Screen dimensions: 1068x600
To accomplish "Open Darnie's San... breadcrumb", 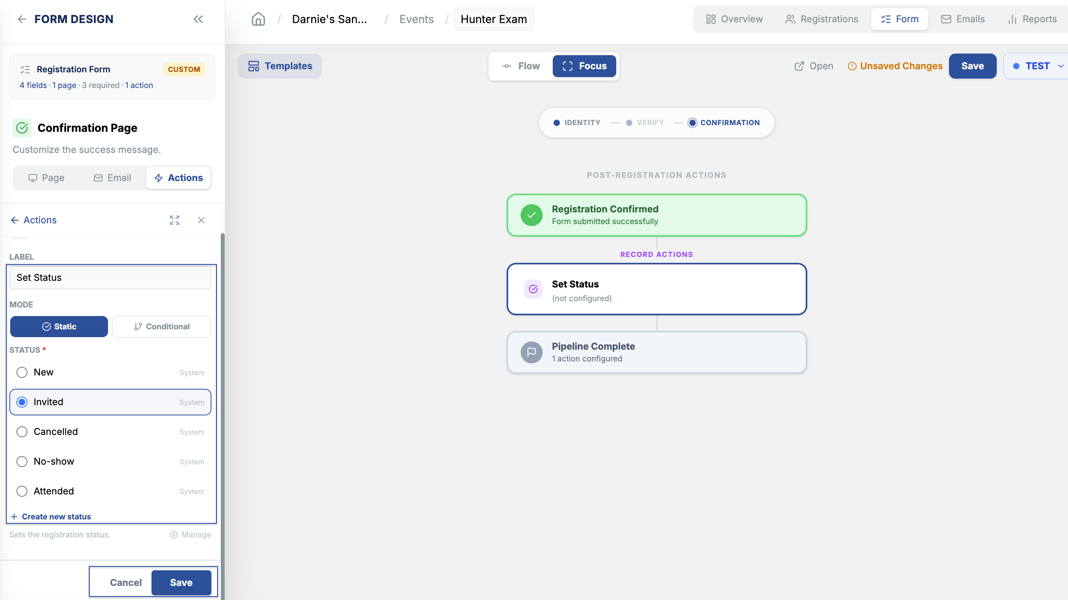I will [x=330, y=19].
